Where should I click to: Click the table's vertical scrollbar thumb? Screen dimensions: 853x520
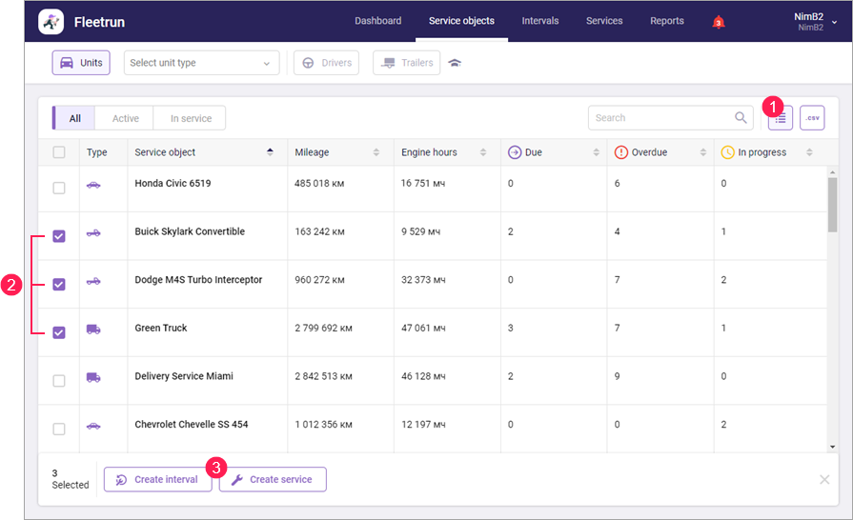[x=832, y=204]
